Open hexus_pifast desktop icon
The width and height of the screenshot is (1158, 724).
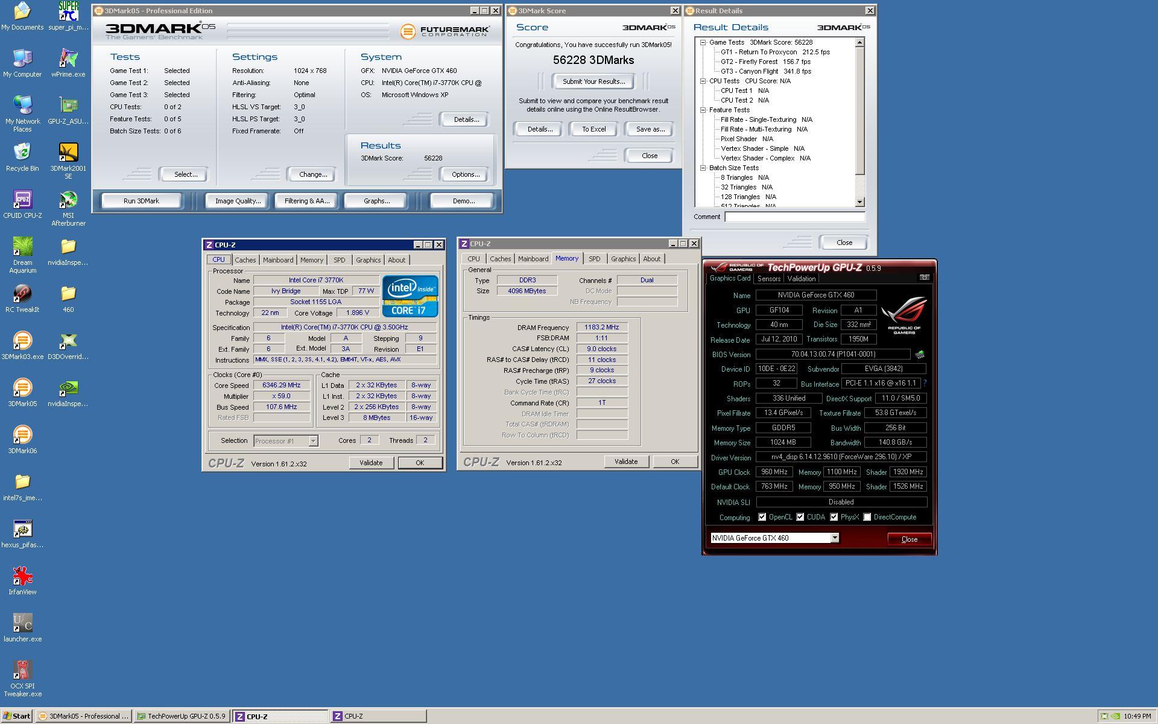pos(22,534)
